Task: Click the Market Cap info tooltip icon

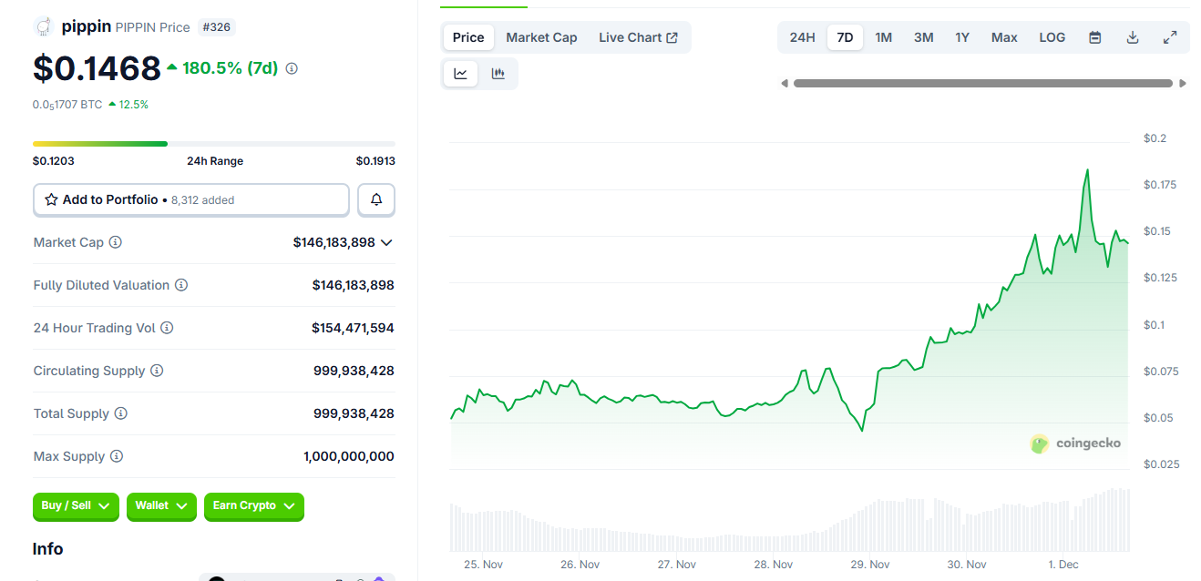Action: pos(115,242)
